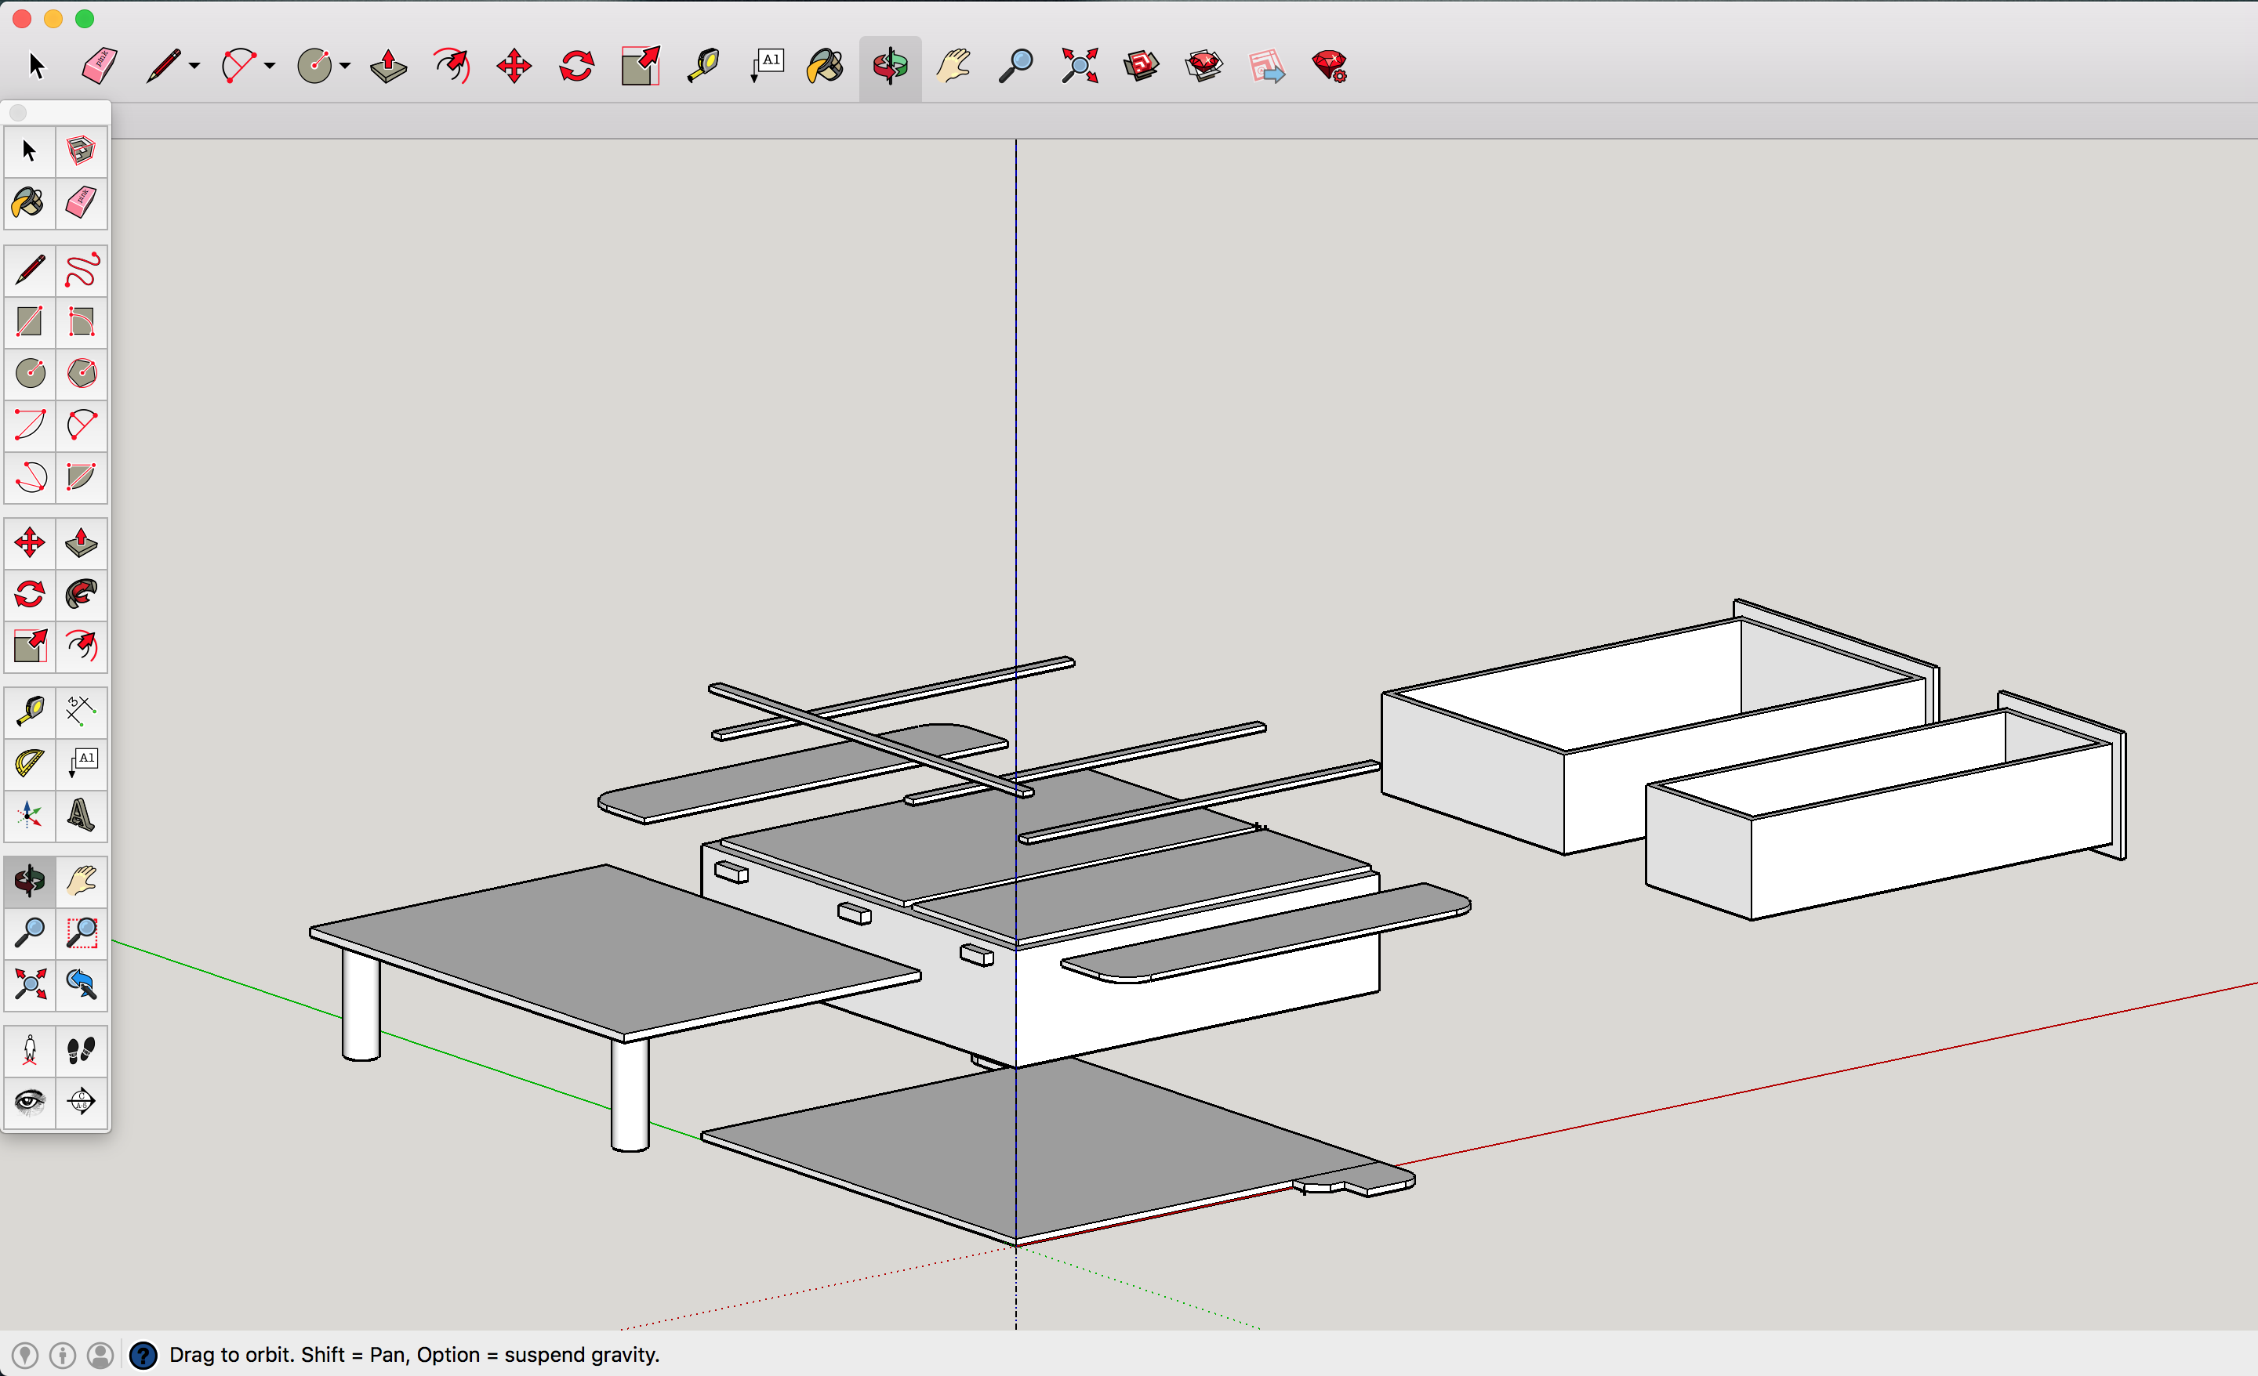
Task: Open Extension Warehouse from top toolbar
Action: pyautogui.click(x=1204, y=66)
